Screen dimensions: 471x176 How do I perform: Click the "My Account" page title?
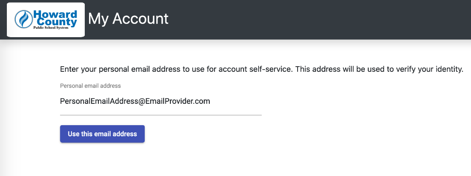click(128, 19)
